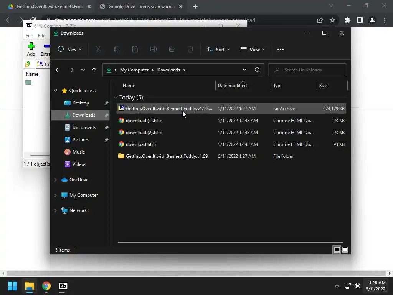
Task: Select Desktop in Quick access
Action: pyautogui.click(x=81, y=103)
